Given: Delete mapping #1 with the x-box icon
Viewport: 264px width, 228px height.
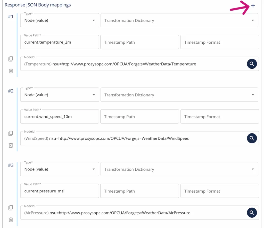Looking at the screenshot, I should click(10, 71).
